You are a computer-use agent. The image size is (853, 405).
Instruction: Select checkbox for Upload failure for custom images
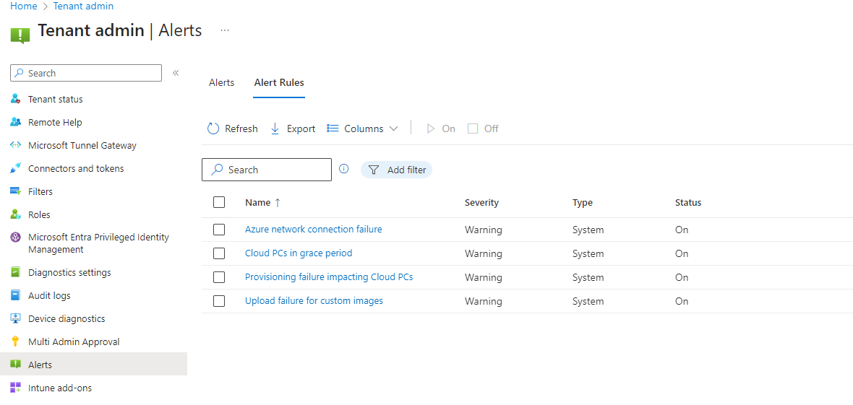click(x=219, y=300)
